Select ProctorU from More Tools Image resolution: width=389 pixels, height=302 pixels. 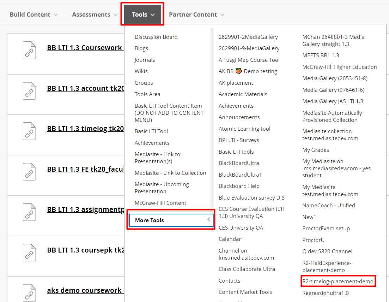(313, 240)
